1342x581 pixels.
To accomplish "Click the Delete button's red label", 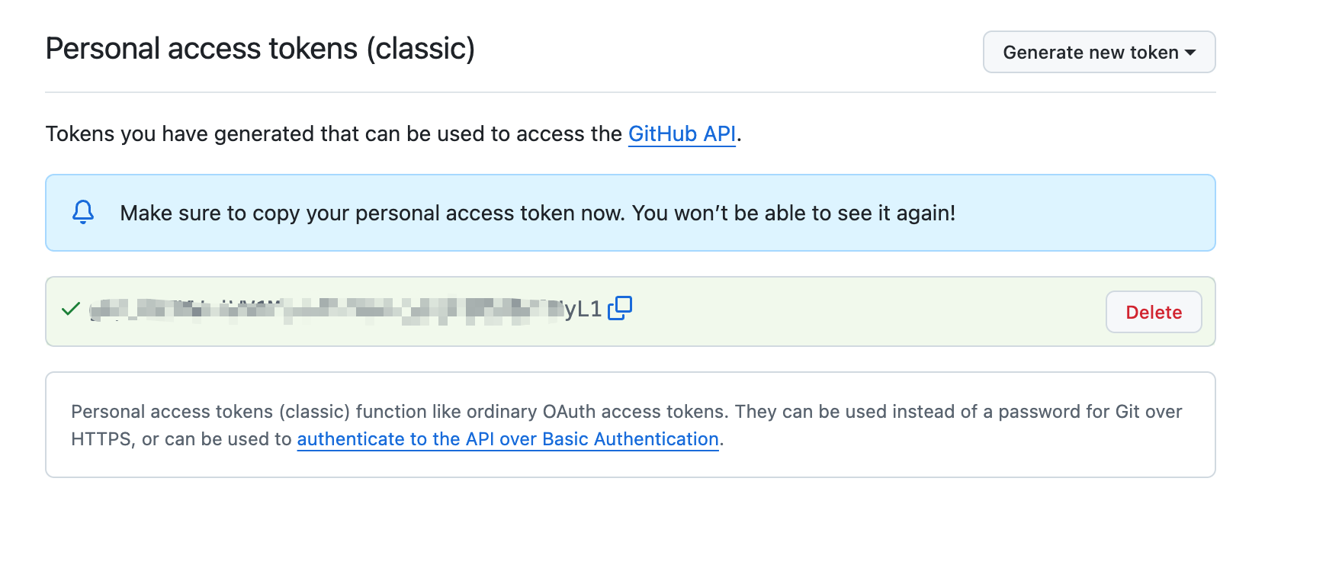I will pyautogui.click(x=1153, y=312).
